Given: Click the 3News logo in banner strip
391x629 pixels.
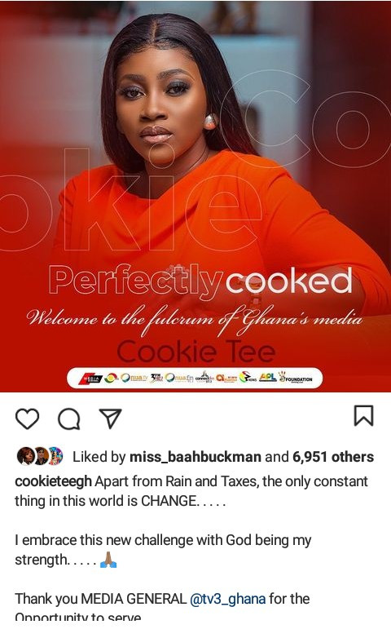Looking at the screenshot, I should click(x=248, y=378).
